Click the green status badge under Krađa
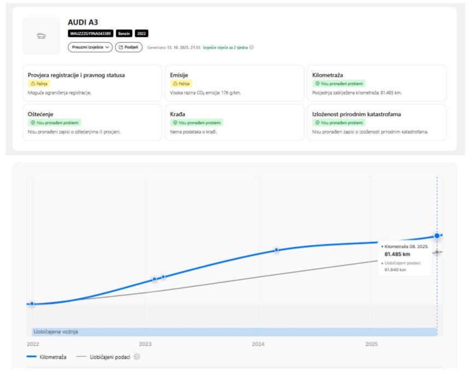 pos(196,123)
